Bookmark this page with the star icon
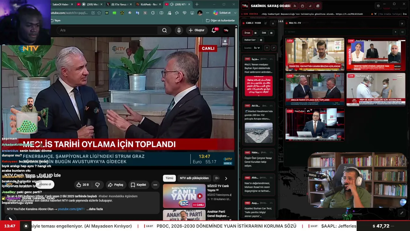The image size is (410, 231). tap(99, 13)
